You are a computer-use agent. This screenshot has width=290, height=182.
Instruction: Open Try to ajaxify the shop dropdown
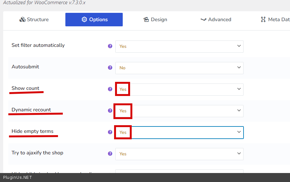tap(179, 154)
